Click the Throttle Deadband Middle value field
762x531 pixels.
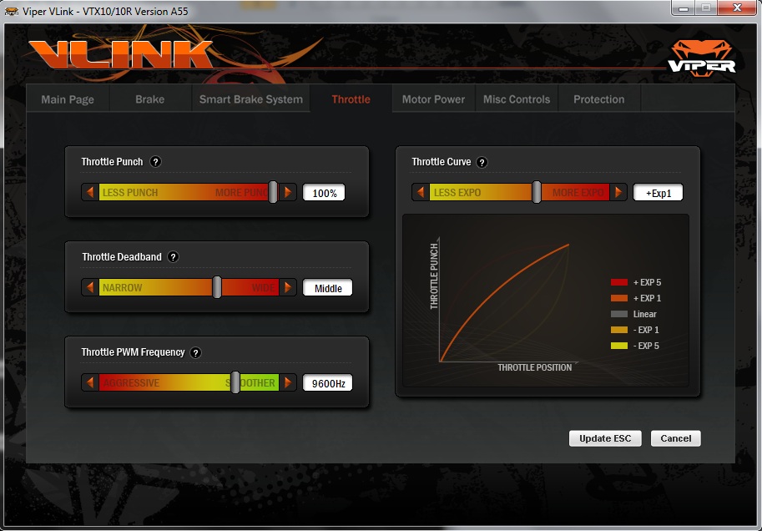click(328, 288)
